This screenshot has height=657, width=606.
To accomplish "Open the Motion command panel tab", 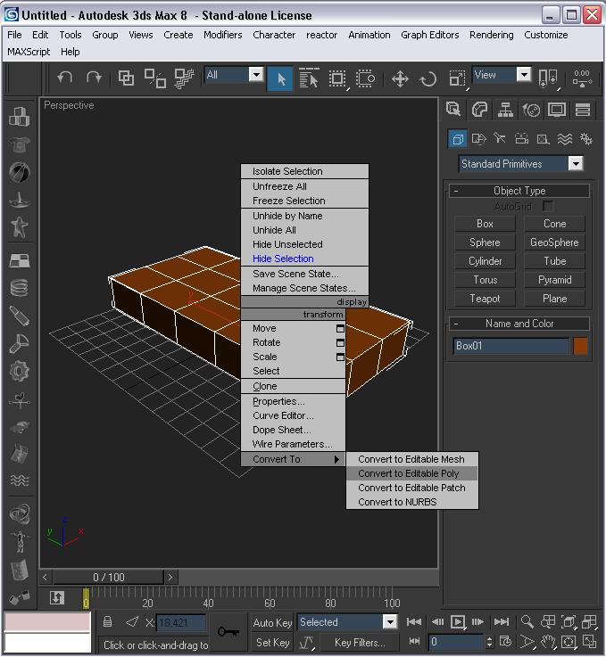I will click(x=531, y=110).
